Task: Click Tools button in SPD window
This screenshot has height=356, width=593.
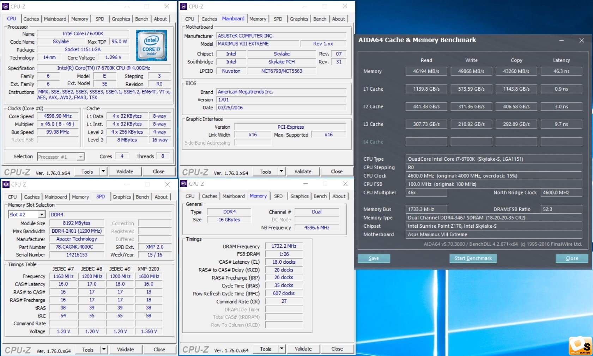Action: point(88,350)
